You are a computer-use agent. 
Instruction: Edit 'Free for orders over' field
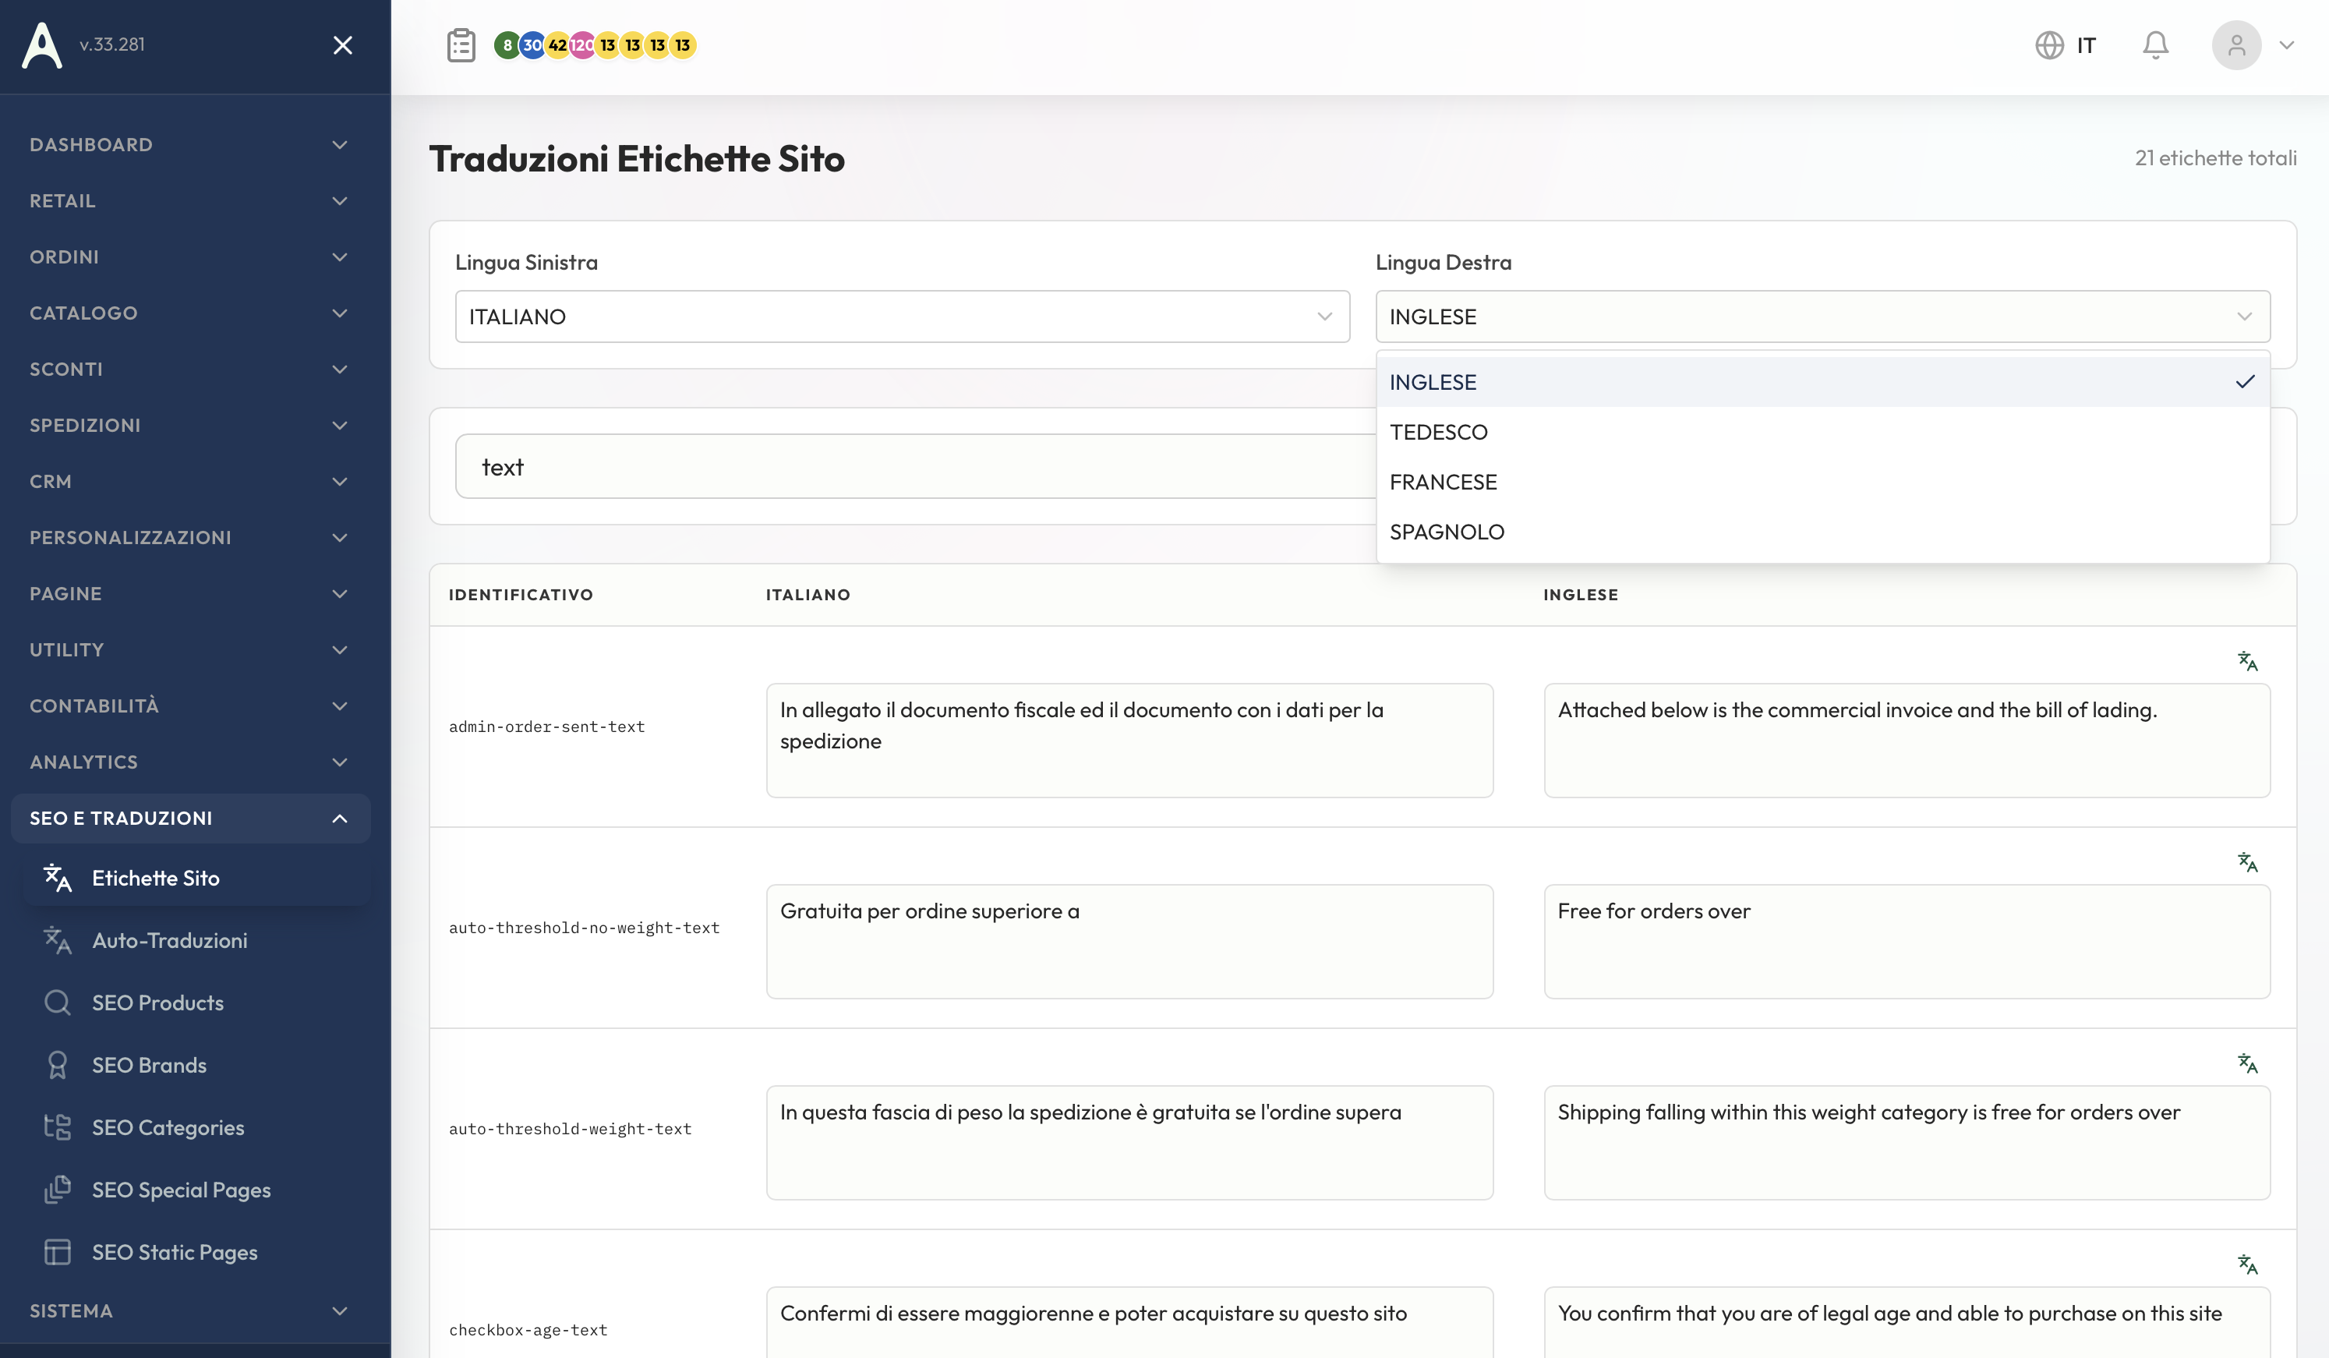[x=1907, y=941]
